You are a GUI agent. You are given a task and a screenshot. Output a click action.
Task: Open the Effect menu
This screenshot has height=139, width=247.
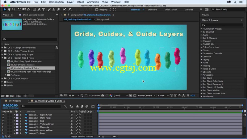(x=80, y=2)
